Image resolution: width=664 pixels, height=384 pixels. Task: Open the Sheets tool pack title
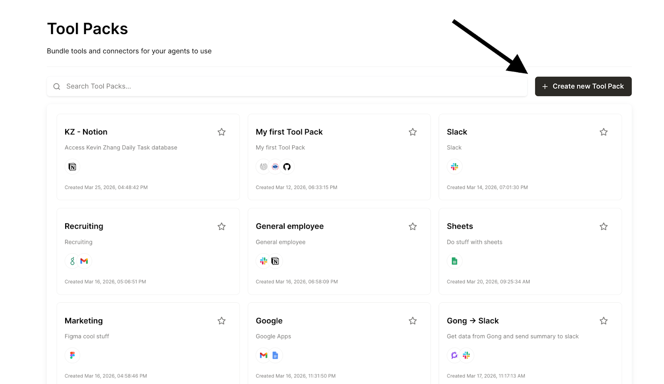click(x=460, y=226)
